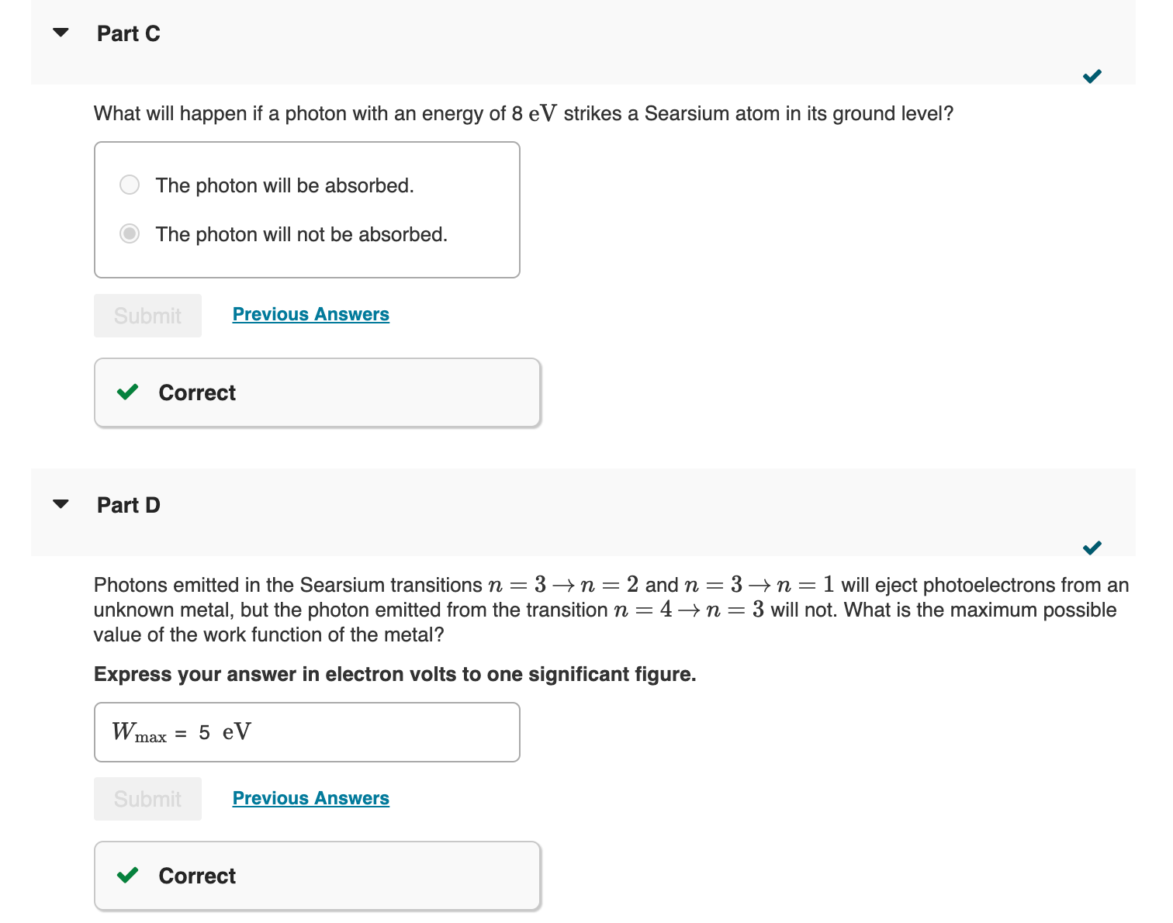This screenshot has width=1173, height=923.
Task: Select the Part C collapse triangle icon
Action: pos(61,32)
